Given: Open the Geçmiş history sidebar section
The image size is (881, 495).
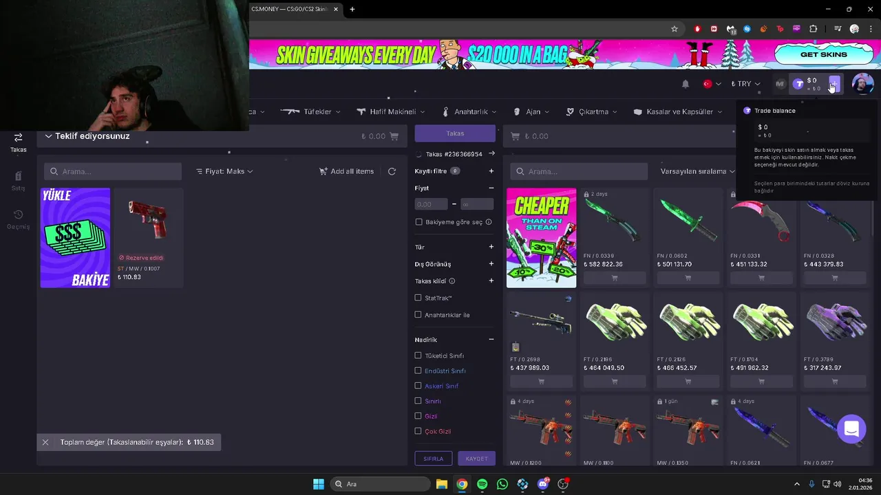Looking at the screenshot, I should (18, 220).
